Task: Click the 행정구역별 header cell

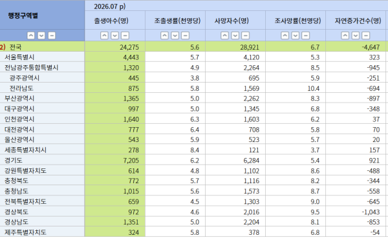Action: click(x=42, y=15)
